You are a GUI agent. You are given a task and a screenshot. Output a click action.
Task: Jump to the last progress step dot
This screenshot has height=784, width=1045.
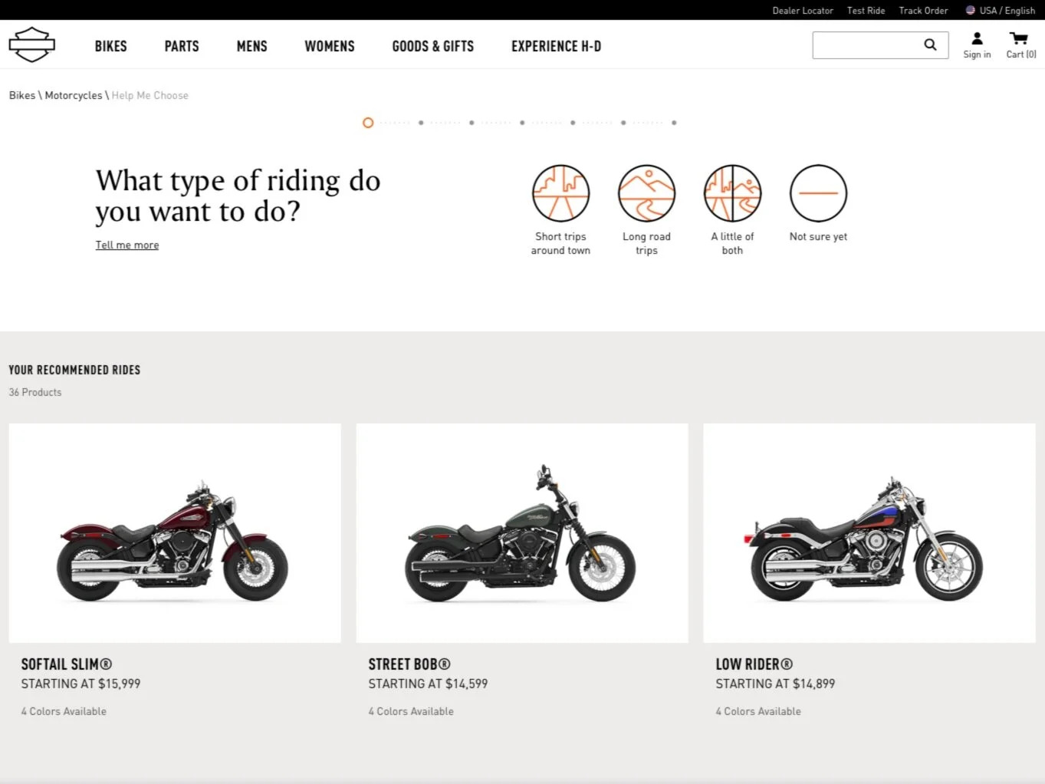point(674,123)
